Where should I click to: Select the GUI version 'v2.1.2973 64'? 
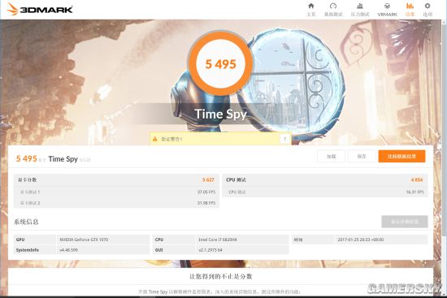pyautogui.click(x=210, y=250)
